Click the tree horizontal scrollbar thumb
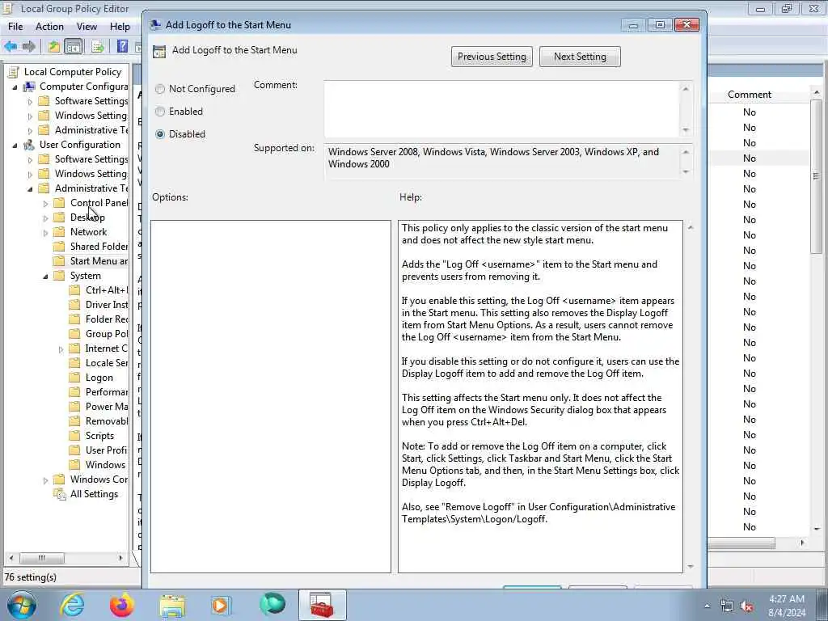 [42, 558]
